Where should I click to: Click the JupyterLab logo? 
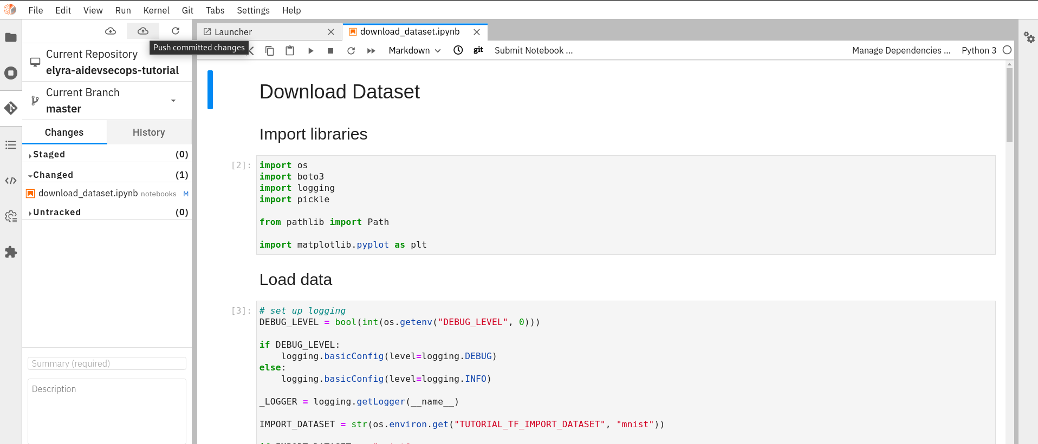(10, 9)
